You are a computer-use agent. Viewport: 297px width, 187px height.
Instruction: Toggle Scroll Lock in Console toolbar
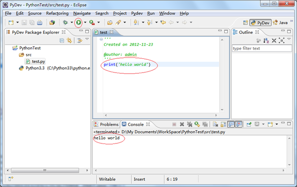tap(223, 124)
